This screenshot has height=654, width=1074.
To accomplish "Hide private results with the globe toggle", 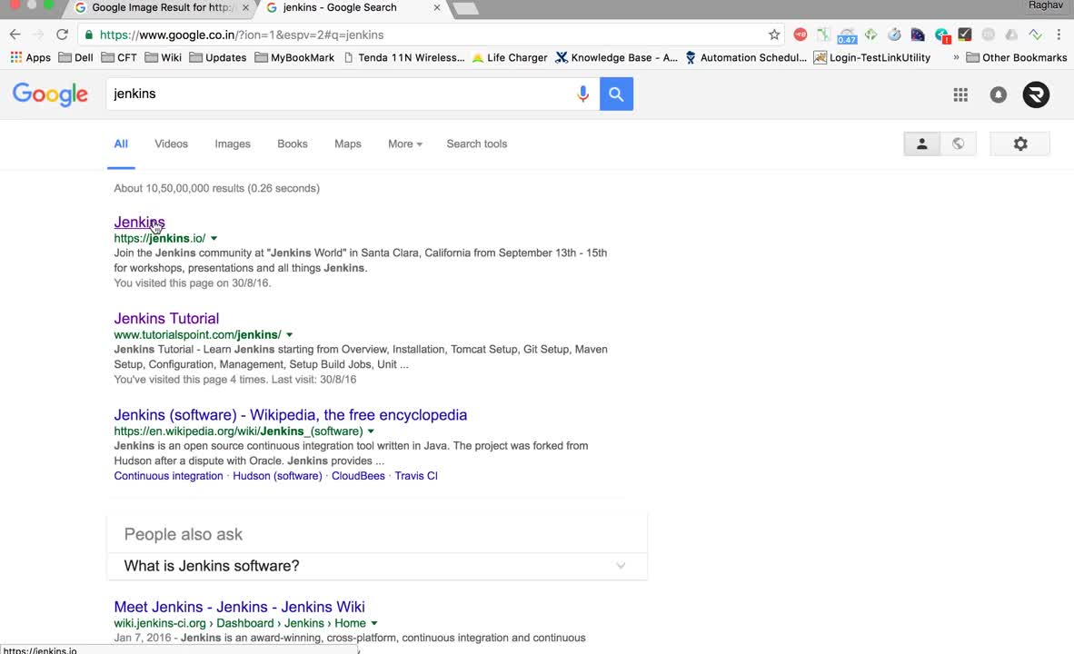I will pyautogui.click(x=959, y=144).
